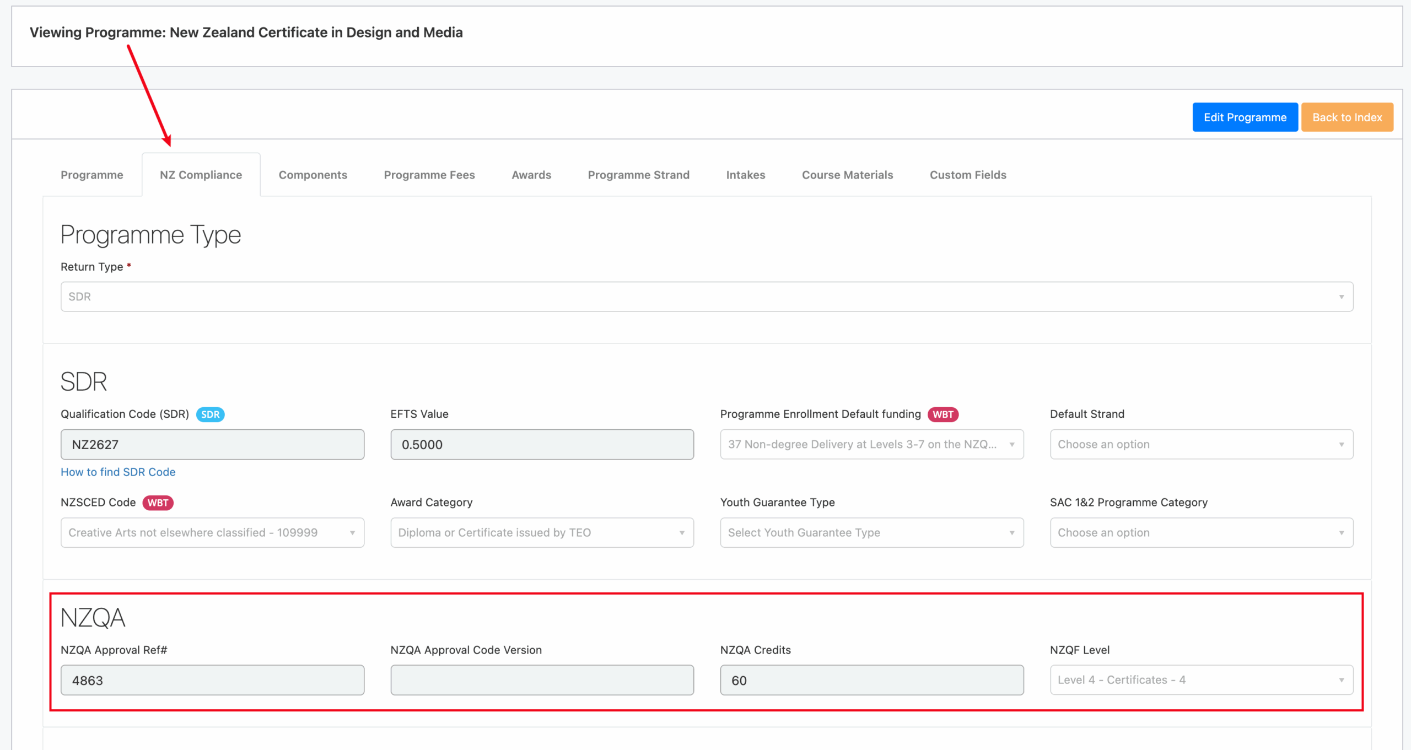Click the Back to Index button

click(1347, 117)
